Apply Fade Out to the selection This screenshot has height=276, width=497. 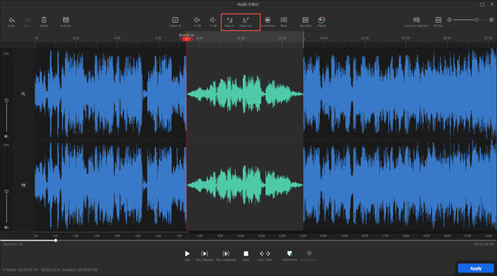point(245,21)
